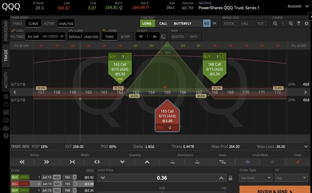Viewport: 312px width, 193px height.
Task: Toggle THEO zones
Action: pyautogui.click(x=109, y=37)
